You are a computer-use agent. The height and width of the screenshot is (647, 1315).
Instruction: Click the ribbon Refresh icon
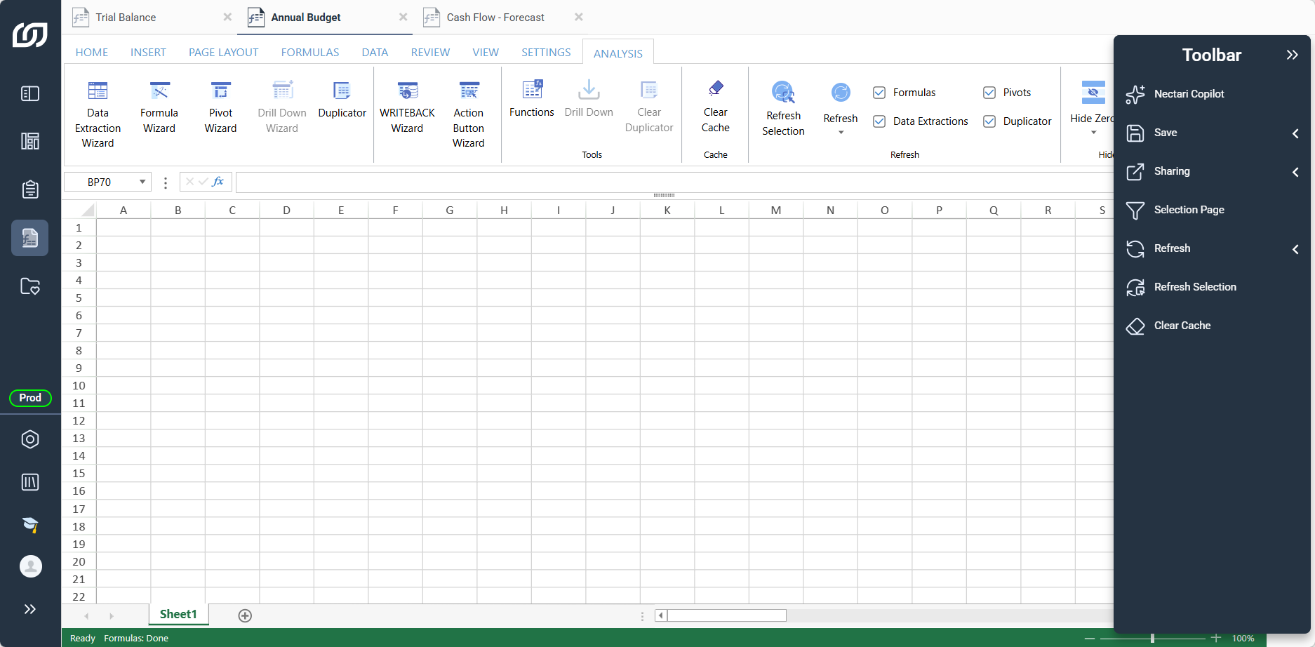pyautogui.click(x=841, y=92)
